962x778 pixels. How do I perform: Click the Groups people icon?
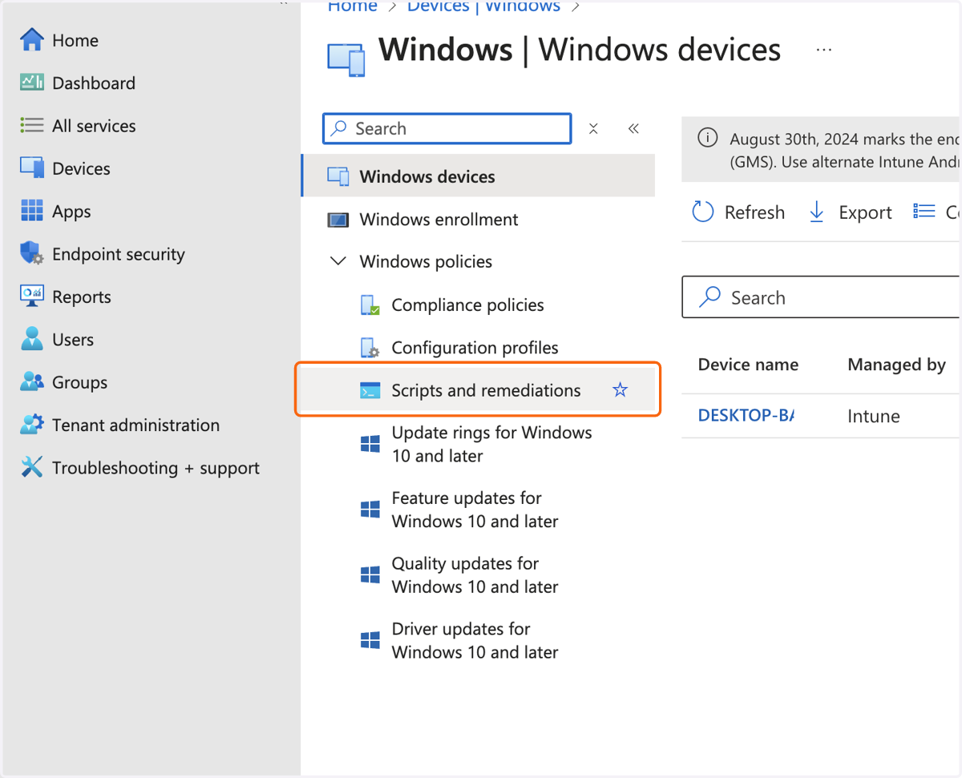(32, 382)
